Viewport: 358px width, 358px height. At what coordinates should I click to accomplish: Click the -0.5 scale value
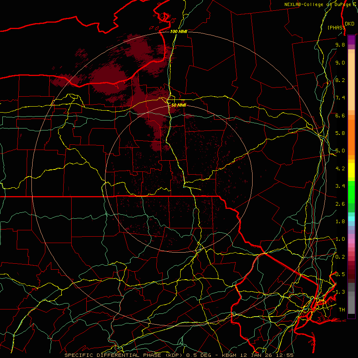pos(339,274)
